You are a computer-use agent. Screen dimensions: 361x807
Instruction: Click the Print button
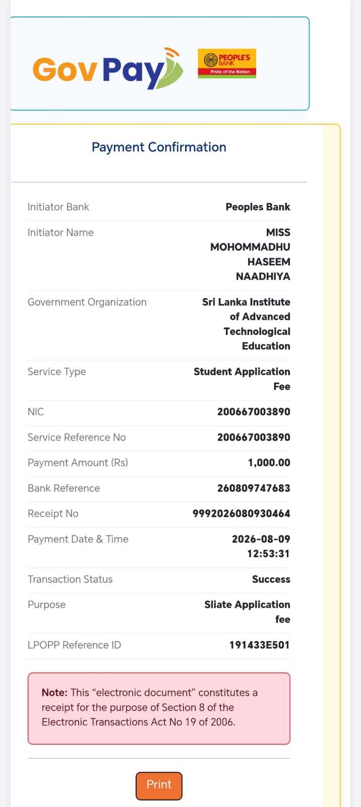(x=159, y=785)
